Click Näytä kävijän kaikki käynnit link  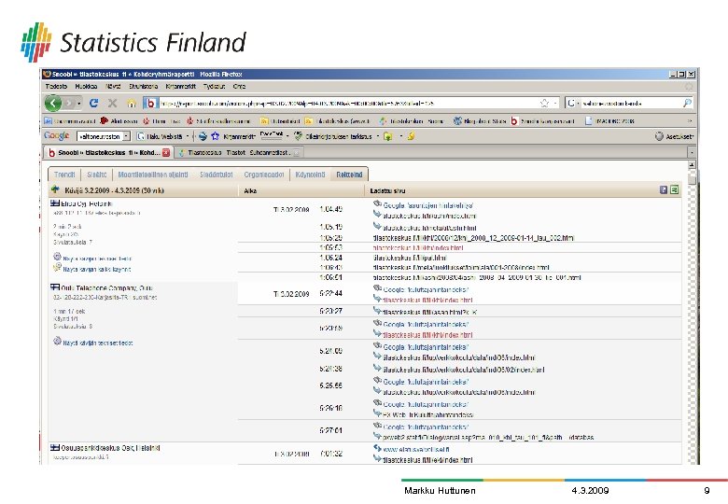(x=97, y=269)
